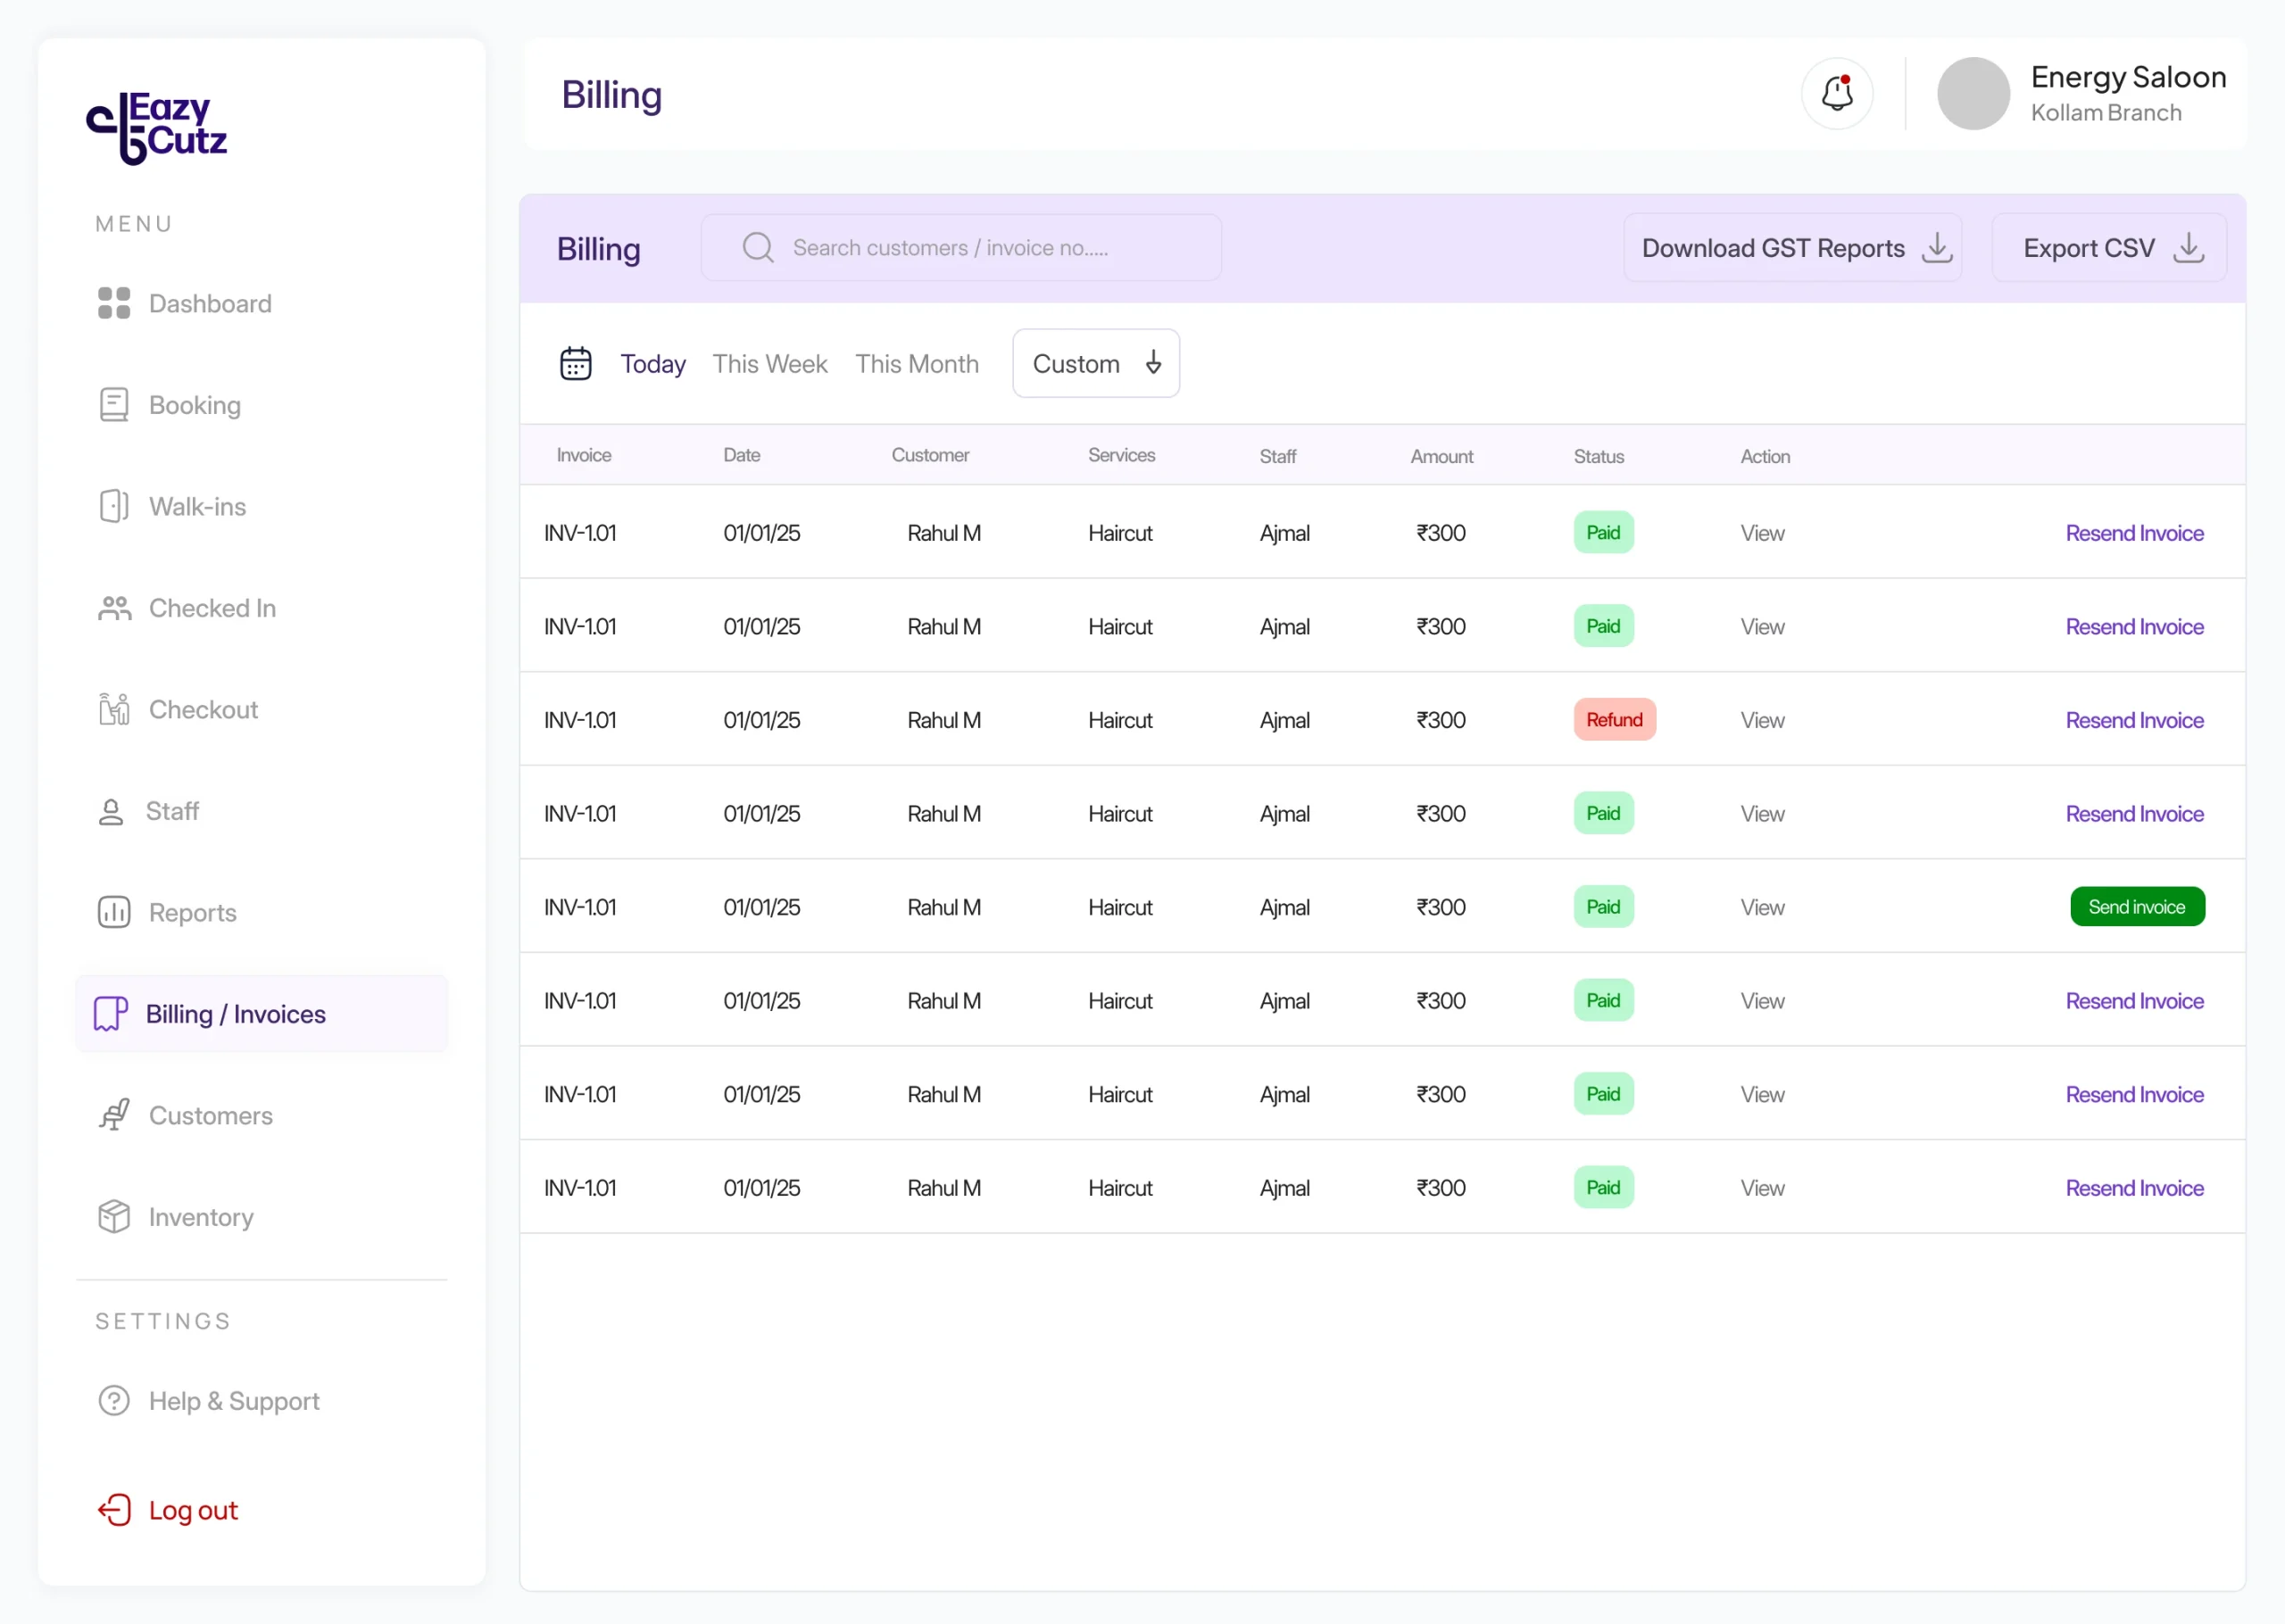Click the Walk-ins door icon
Image resolution: width=2285 pixels, height=1624 pixels.
(x=114, y=506)
